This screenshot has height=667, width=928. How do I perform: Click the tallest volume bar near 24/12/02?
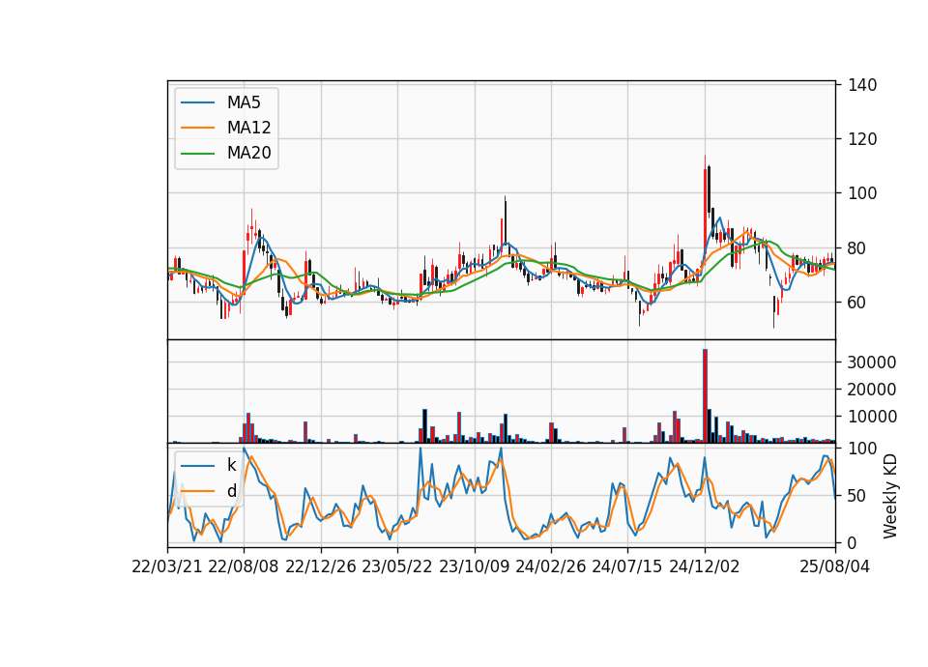pos(705,396)
